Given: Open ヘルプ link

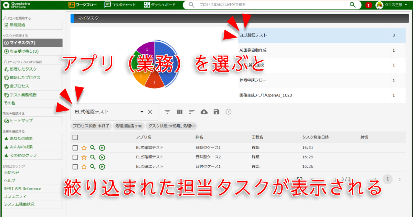Looking at the screenshot, I should (9, 180).
